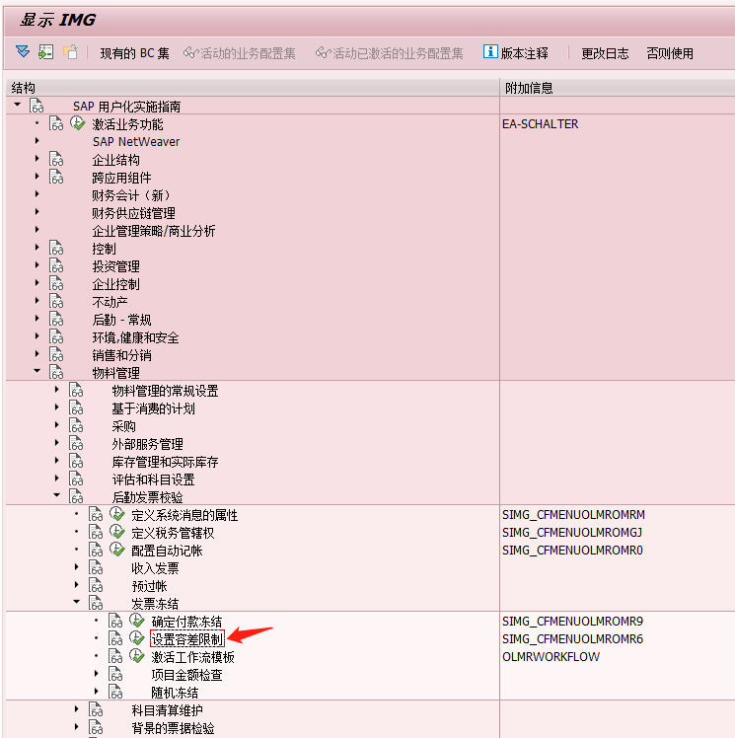Collapse the 物料管理 node

tap(37, 371)
